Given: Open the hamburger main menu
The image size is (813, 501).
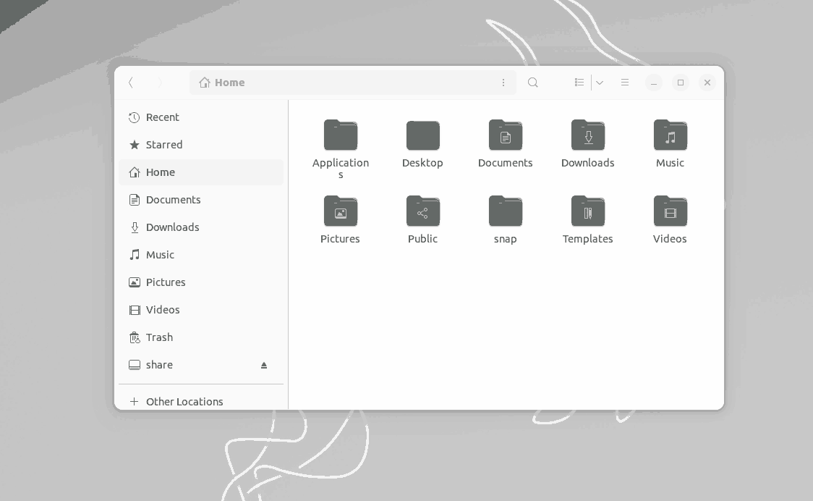Looking at the screenshot, I should click(x=625, y=83).
